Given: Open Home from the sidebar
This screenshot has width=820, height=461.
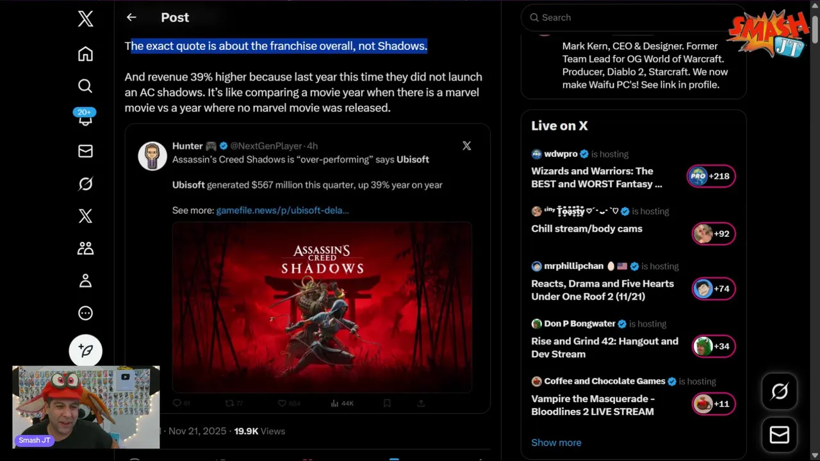Looking at the screenshot, I should click(x=85, y=54).
